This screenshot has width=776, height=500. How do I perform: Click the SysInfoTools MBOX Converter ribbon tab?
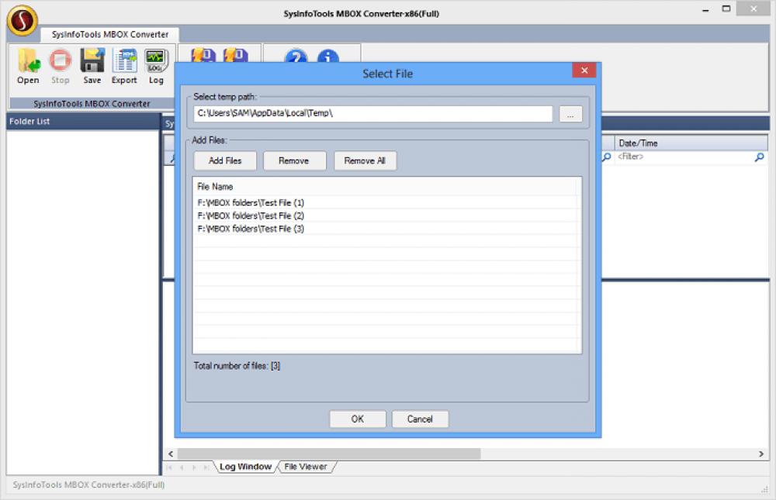109,34
